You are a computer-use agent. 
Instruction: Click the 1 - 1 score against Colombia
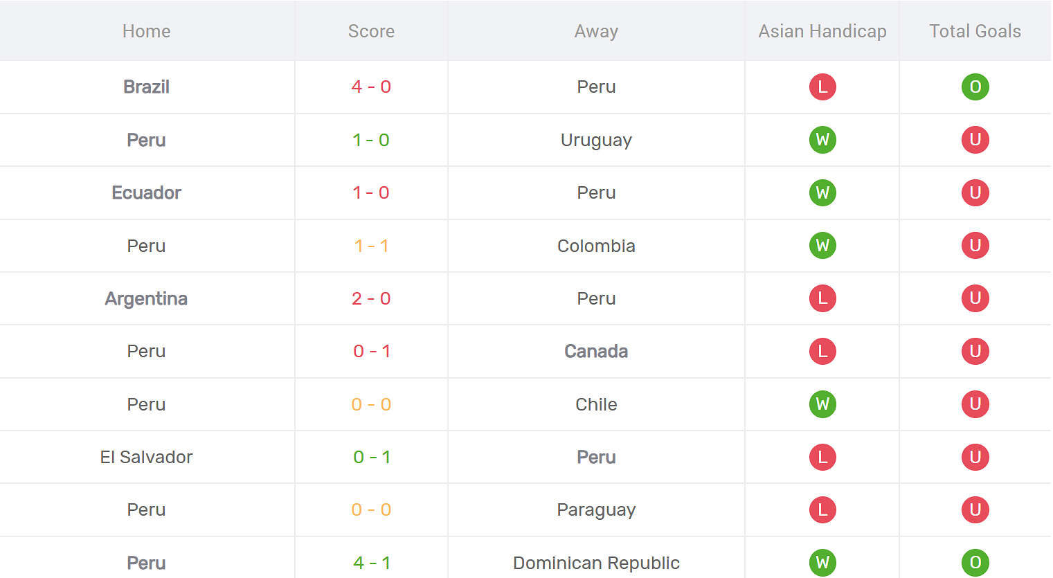(x=371, y=246)
